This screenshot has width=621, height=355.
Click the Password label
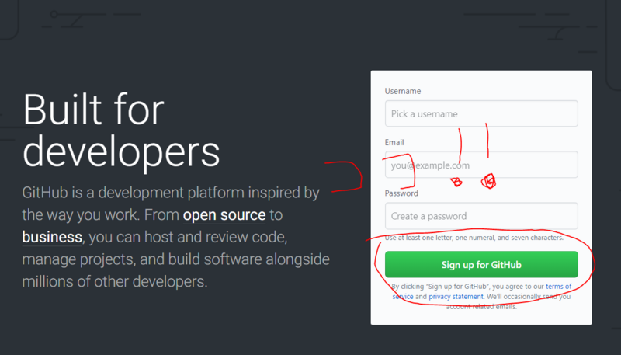[x=401, y=193]
